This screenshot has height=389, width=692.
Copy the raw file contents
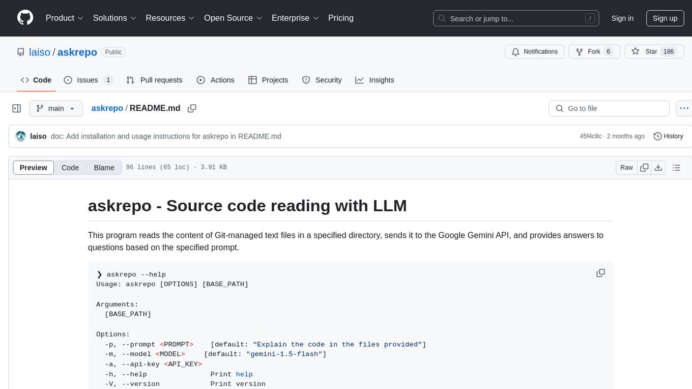coord(644,168)
